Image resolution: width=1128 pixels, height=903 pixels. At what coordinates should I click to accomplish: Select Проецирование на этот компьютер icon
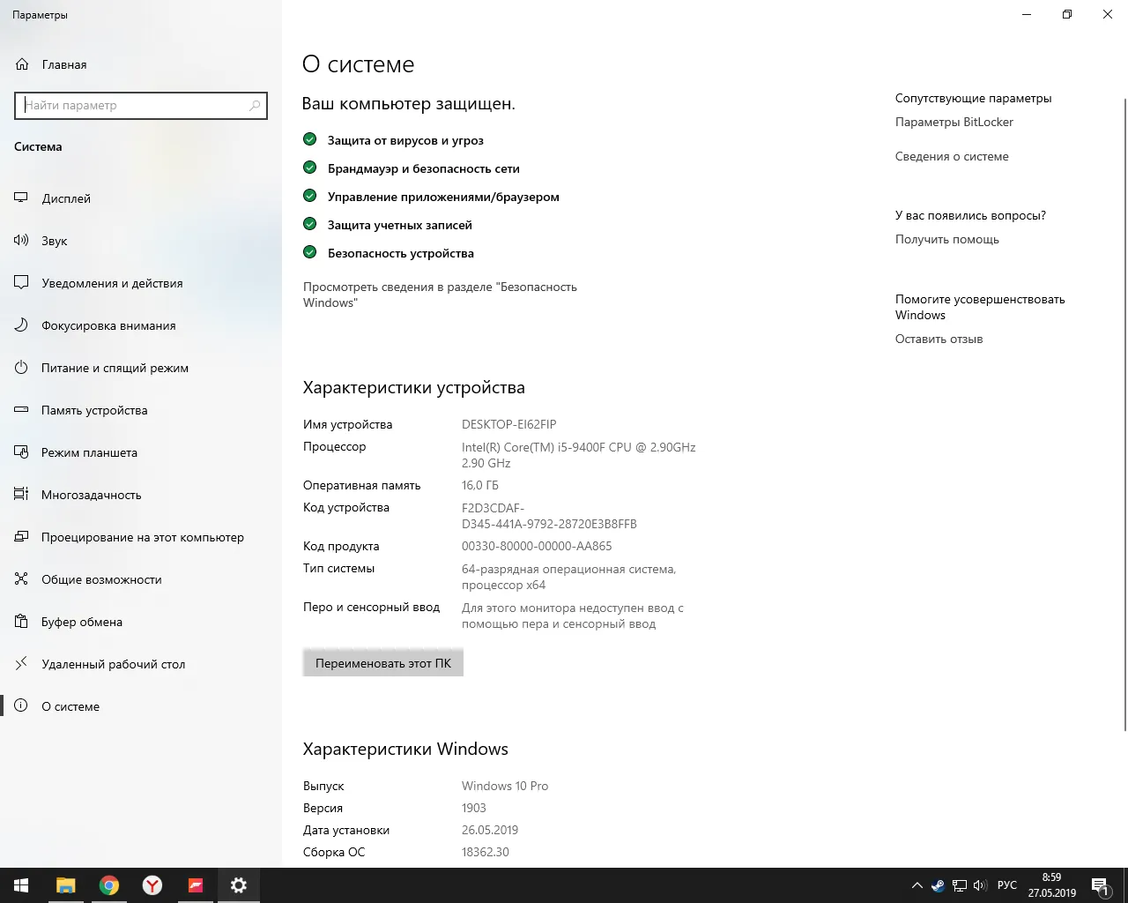pos(22,537)
